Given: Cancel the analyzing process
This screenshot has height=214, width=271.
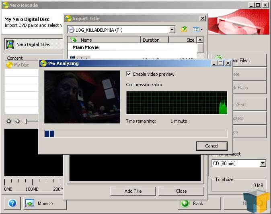Looking at the screenshot, I should point(212,146).
